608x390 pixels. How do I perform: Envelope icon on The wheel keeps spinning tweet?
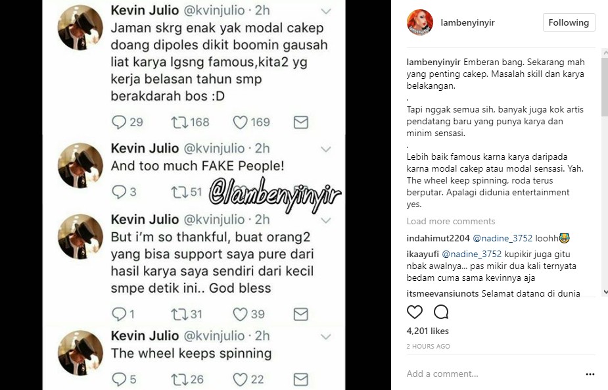tap(301, 379)
